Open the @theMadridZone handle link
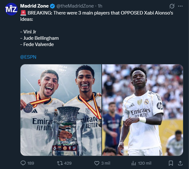The height and width of the screenshot is (169, 189). [x=75, y=6]
